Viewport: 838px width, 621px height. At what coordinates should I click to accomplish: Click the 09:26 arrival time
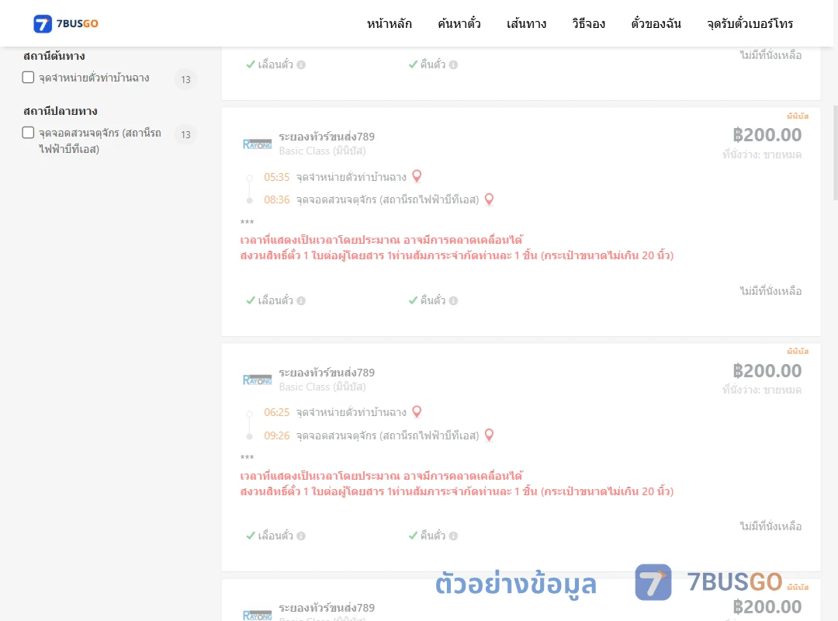(276, 435)
